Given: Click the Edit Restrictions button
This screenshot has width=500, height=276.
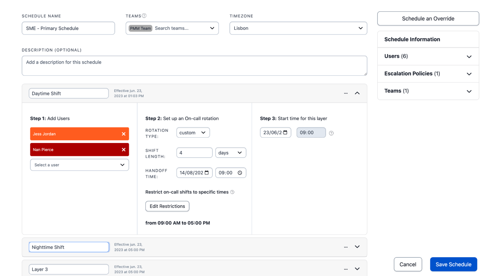Looking at the screenshot, I should click(x=167, y=206).
